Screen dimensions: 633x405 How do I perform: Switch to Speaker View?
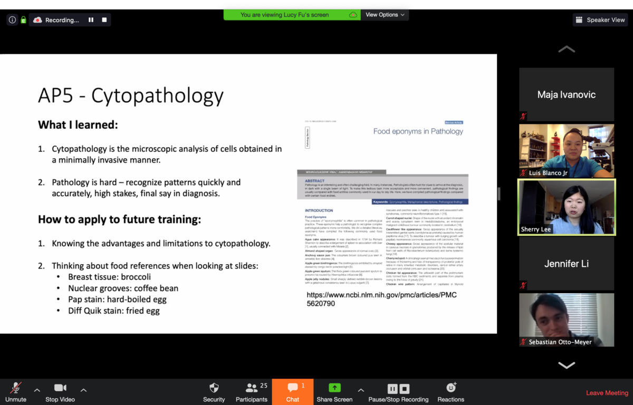click(600, 20)
